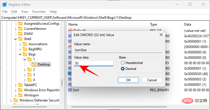Open the Help menu
This screenshot has width=210, height=110.
pos(53,12)
